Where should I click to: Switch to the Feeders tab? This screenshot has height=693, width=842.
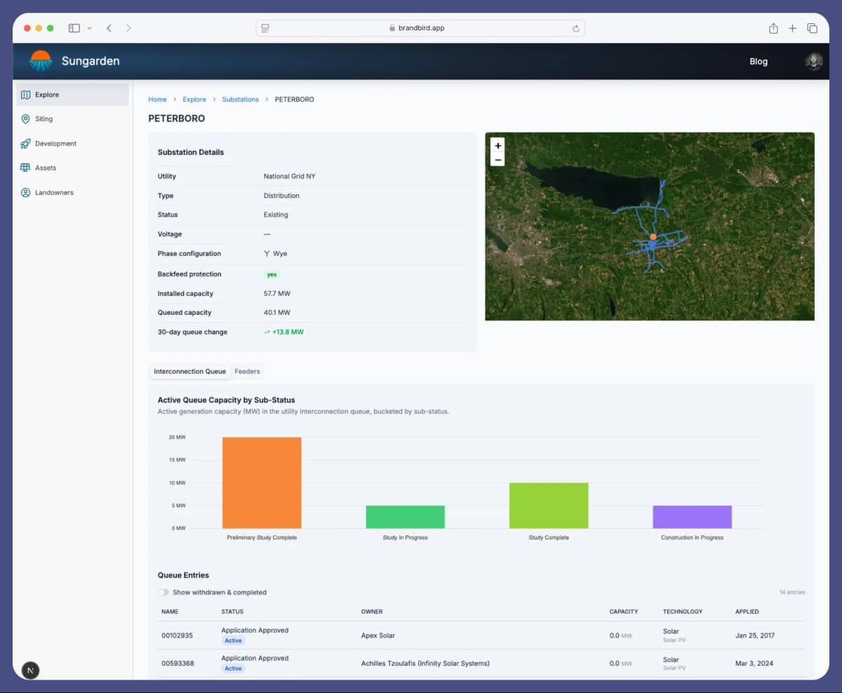click(247, 372)
